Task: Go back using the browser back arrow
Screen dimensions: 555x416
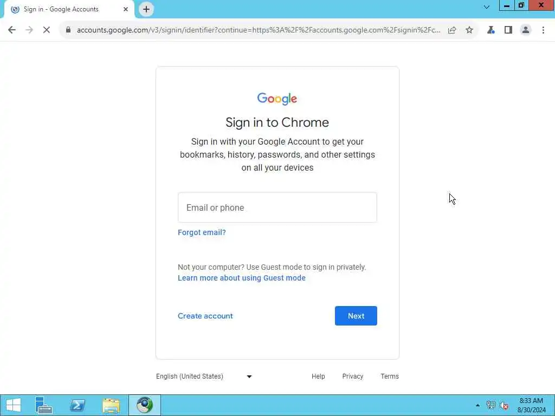Action: [x=12, y=30]
